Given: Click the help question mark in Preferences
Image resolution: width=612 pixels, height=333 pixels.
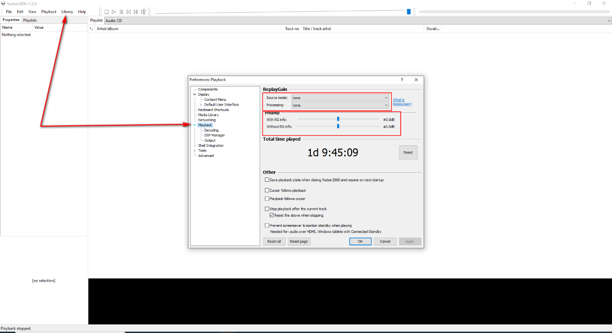Looking at the screenshot, I should [402, 80].
